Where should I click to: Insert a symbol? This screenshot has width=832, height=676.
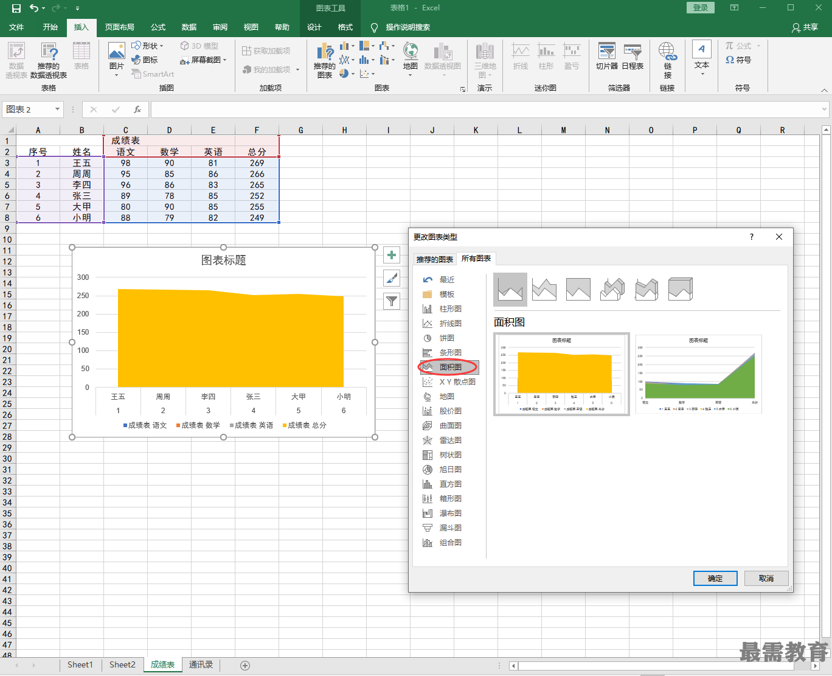click(739, 60)
